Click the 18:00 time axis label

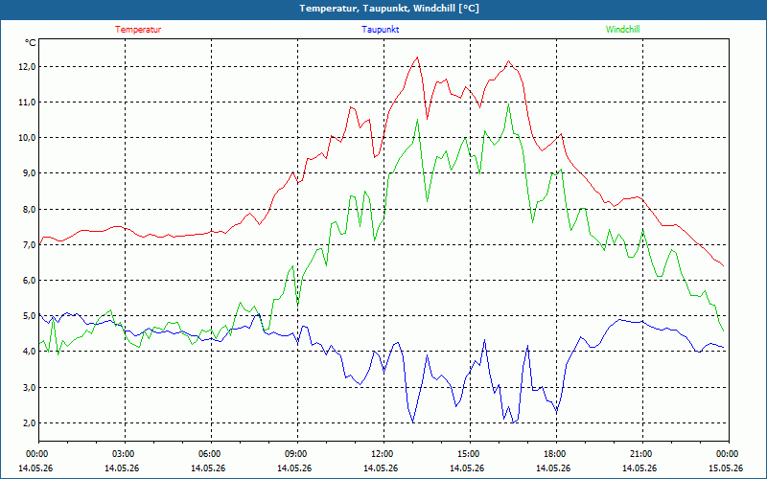click(556, 454)
